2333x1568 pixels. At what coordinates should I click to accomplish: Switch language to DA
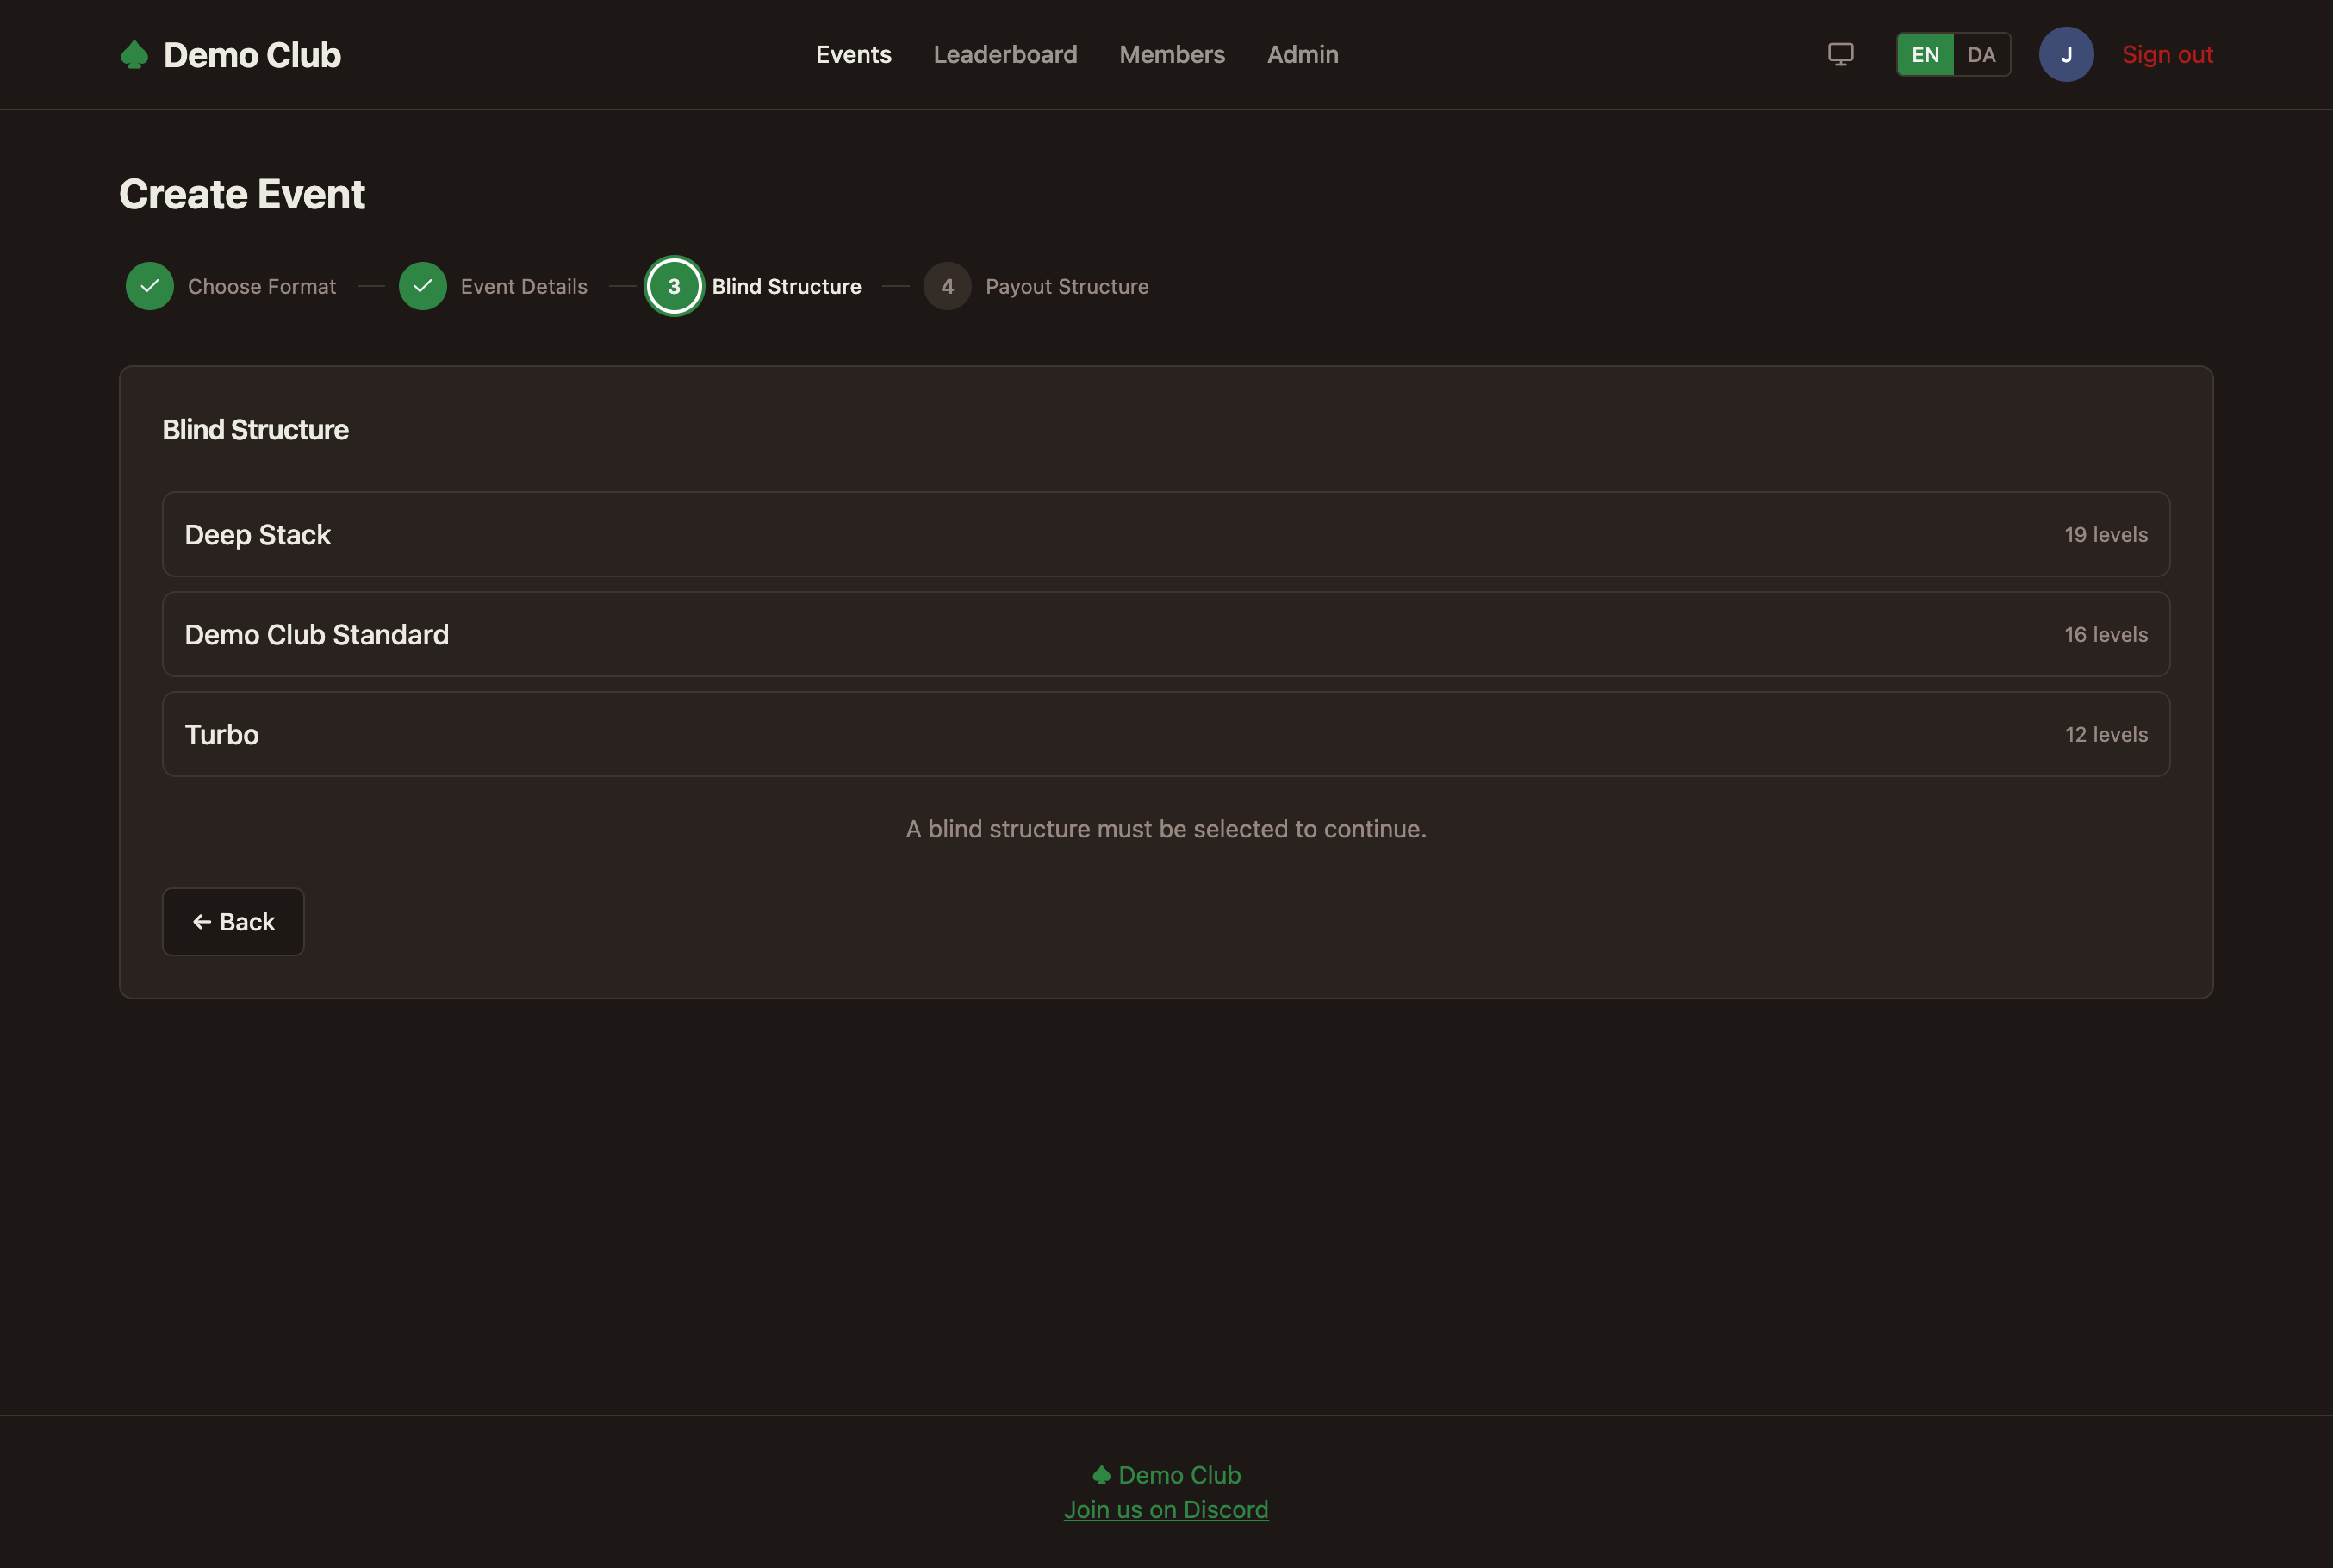(x=1982, y=54)
